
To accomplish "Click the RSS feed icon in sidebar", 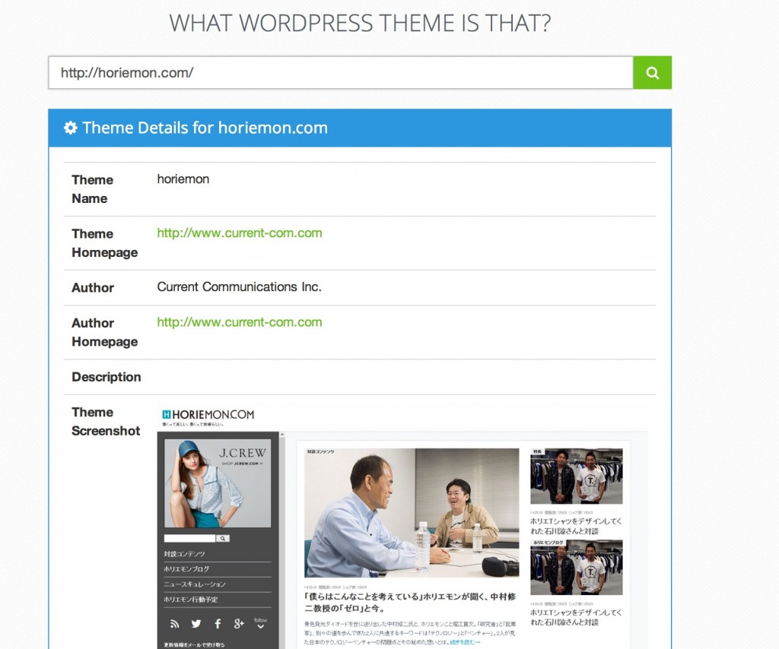I will 174,624.
